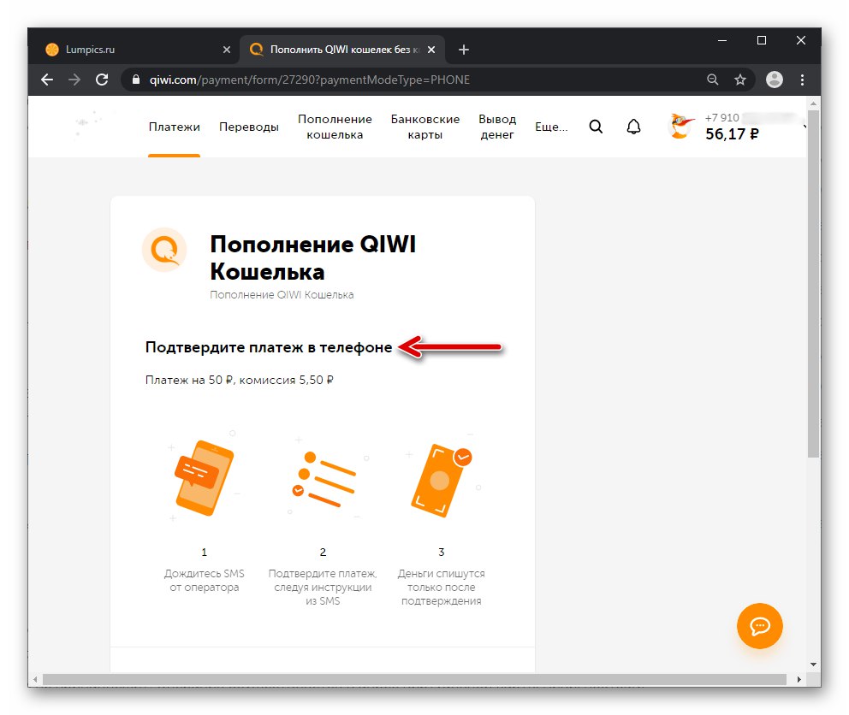849x715 pixels.
Task: Open the QIWI support chat bubble
Action: [759, 626]
